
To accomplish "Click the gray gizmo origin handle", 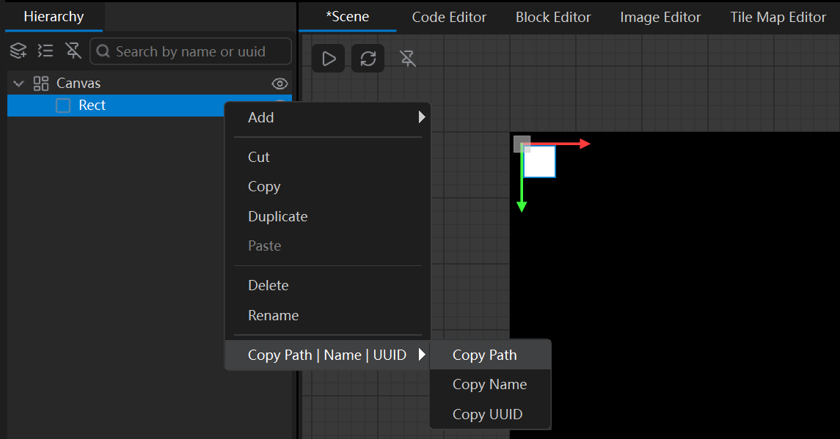I will pos(522,144).
